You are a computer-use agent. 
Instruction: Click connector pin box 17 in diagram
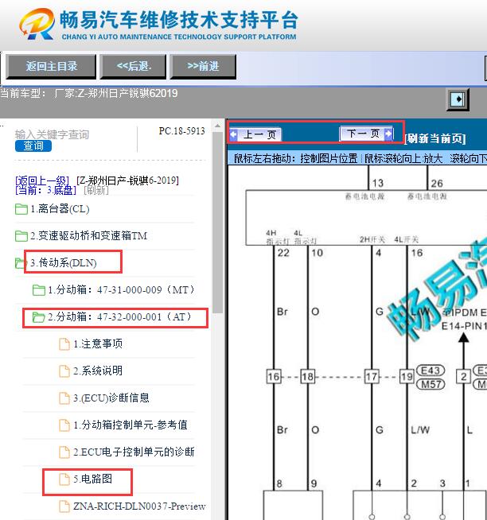pos(372,376)
